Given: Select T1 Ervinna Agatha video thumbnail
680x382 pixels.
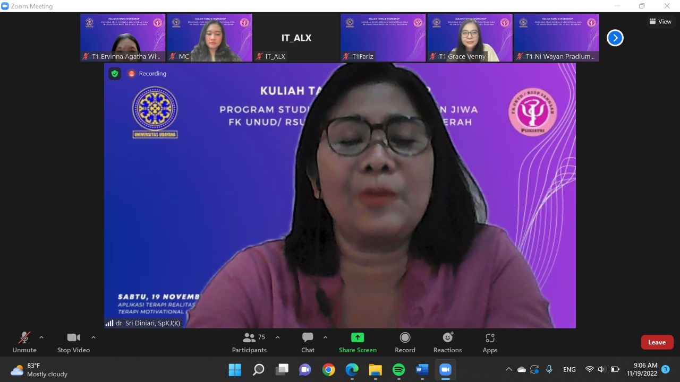Looking at the screenshot, I should (x=123, y=38).
